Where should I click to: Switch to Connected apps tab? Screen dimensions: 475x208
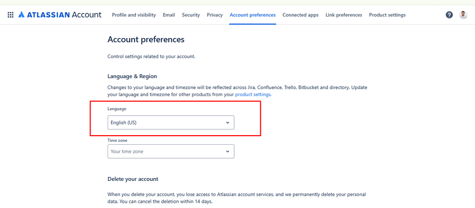pyautogui.click(x=300, y=15)
